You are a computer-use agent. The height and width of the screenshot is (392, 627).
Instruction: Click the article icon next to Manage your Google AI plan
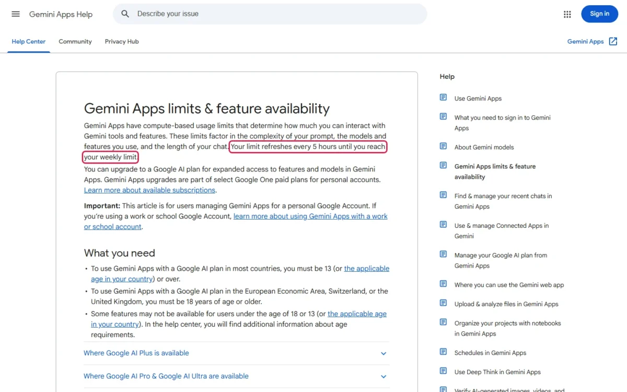[x=443, y=255]
